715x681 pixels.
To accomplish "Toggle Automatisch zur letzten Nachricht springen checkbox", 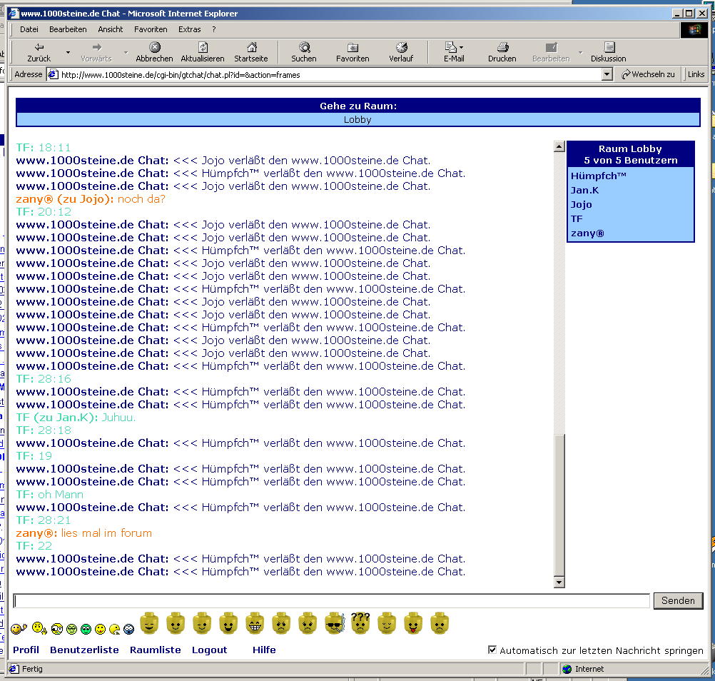I will point(492,650).
